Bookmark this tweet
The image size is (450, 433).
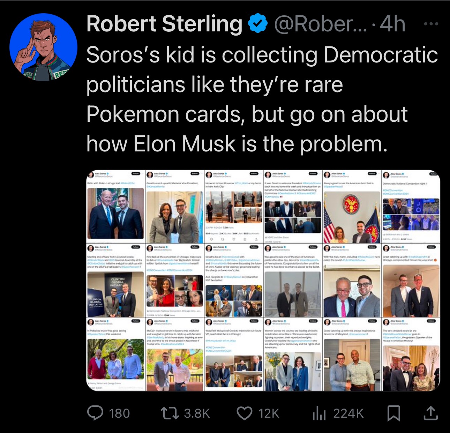393,413
